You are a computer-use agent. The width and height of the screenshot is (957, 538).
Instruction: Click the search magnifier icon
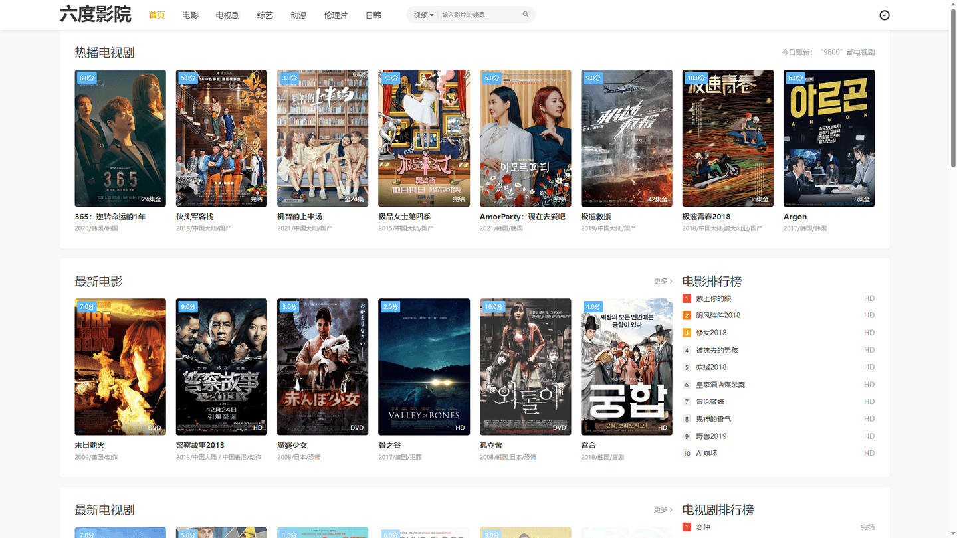[526, 15]
